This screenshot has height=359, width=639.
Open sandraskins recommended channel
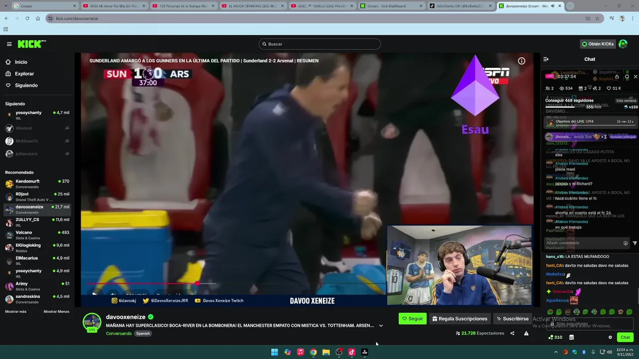tap(37, 299)
